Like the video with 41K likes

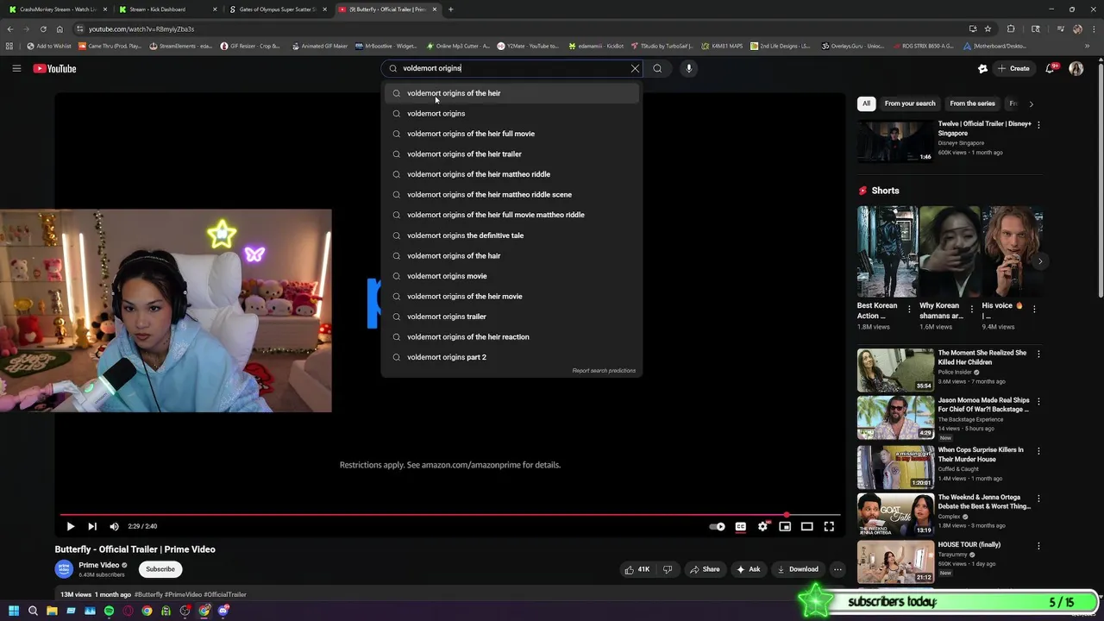point(637,569)
